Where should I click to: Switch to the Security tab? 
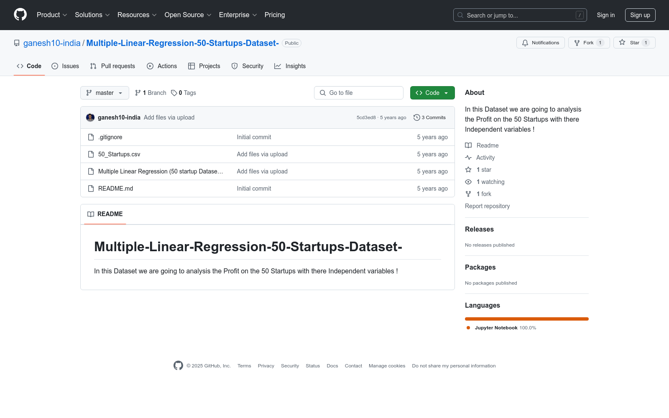coord(248,66)
